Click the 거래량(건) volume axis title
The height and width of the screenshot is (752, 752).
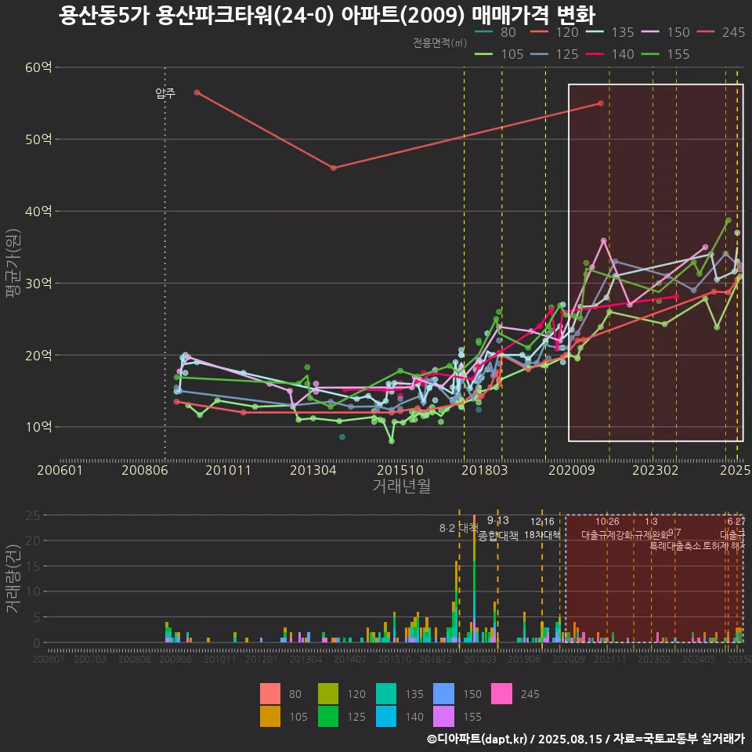coord(13,578)
